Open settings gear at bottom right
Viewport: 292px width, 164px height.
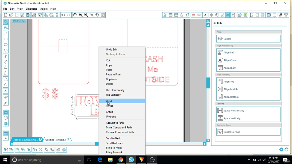coord(281,150)
